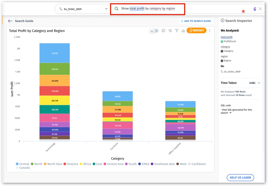Click the Oceania color swatch in the legend
Viewport: 268px width, 186px height.
65,164
